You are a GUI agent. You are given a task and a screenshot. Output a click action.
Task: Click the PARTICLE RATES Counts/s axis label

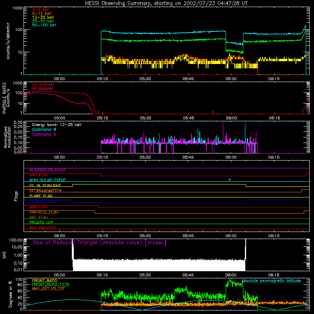tap(6, 98)
